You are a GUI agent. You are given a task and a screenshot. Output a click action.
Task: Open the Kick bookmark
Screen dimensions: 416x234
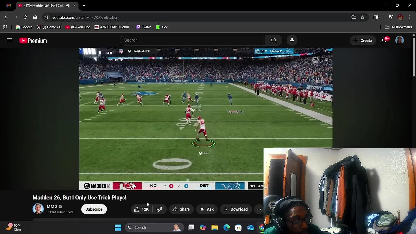click(162, 27)
